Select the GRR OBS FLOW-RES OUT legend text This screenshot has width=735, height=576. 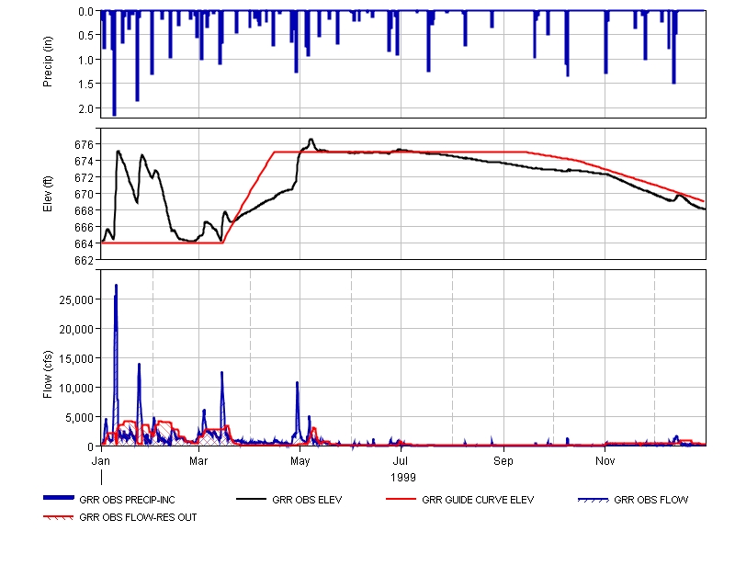point(138,517)
